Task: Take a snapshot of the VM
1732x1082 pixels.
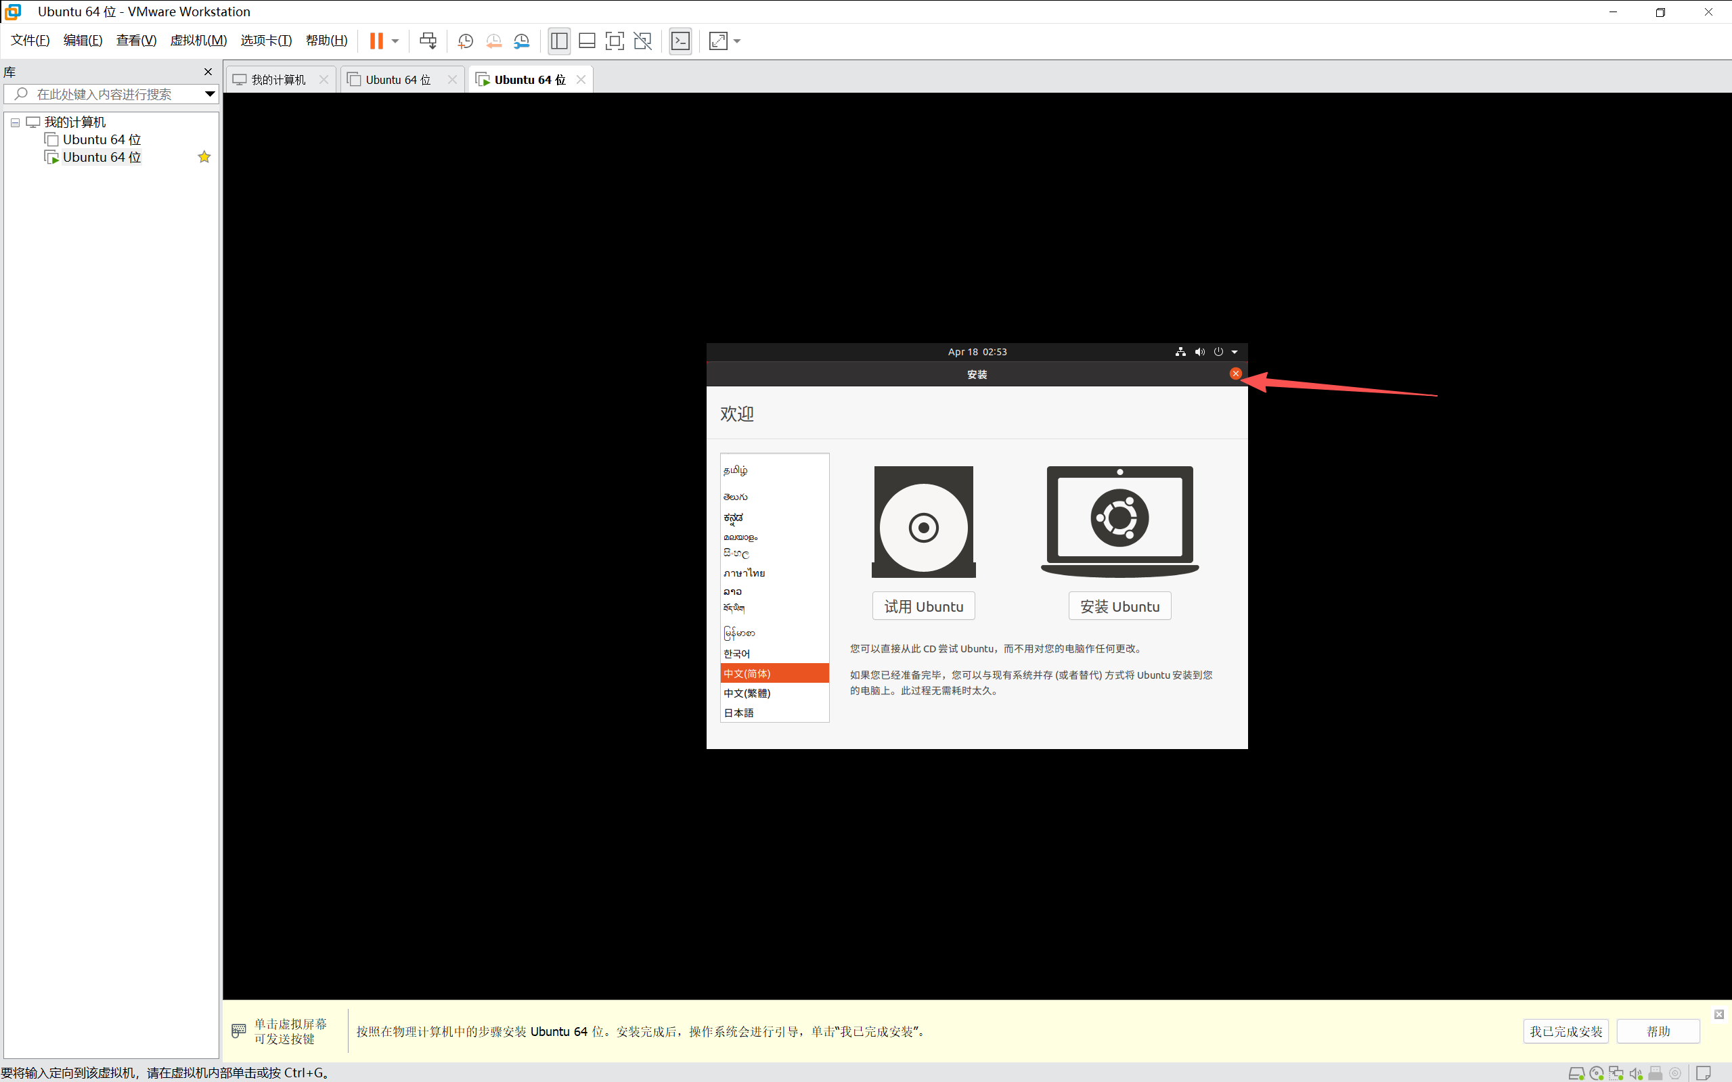Action: [465, 41]
